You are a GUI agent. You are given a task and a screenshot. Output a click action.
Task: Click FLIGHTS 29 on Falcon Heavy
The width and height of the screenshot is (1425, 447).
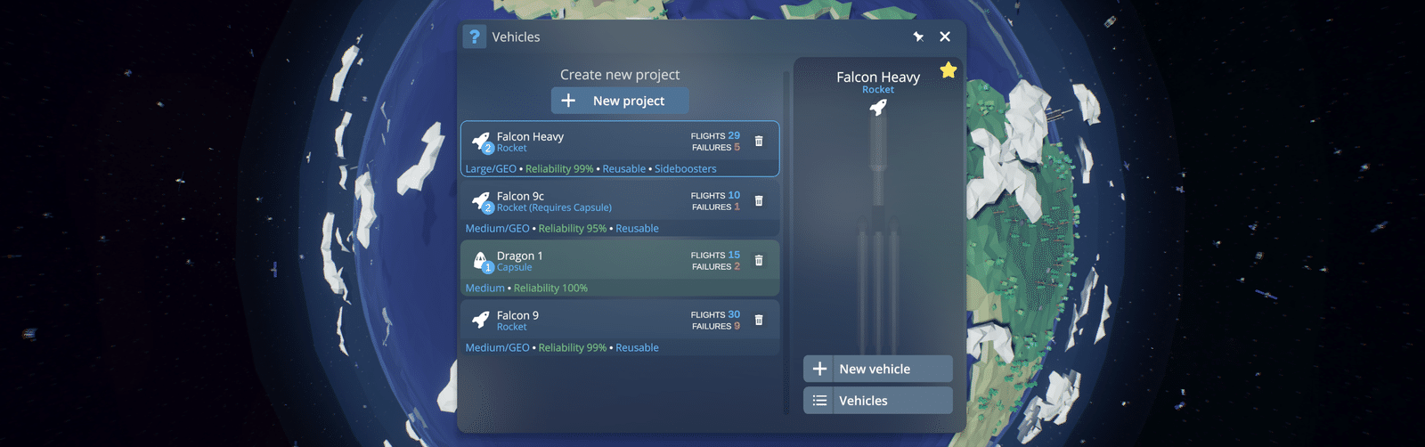(x=715, y=136)
